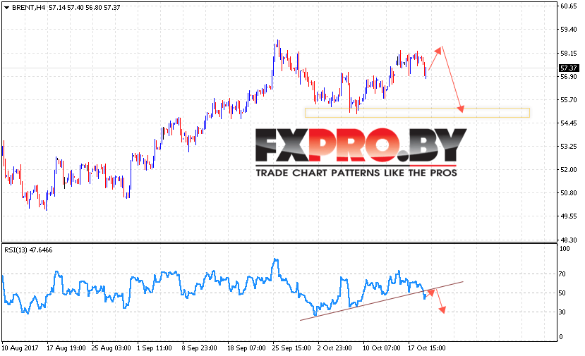Select price axis label 55.70
The height and width of the screenshot is (356, 585).
569,100
